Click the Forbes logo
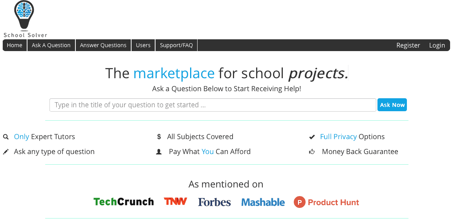 [x=214, y=202]
